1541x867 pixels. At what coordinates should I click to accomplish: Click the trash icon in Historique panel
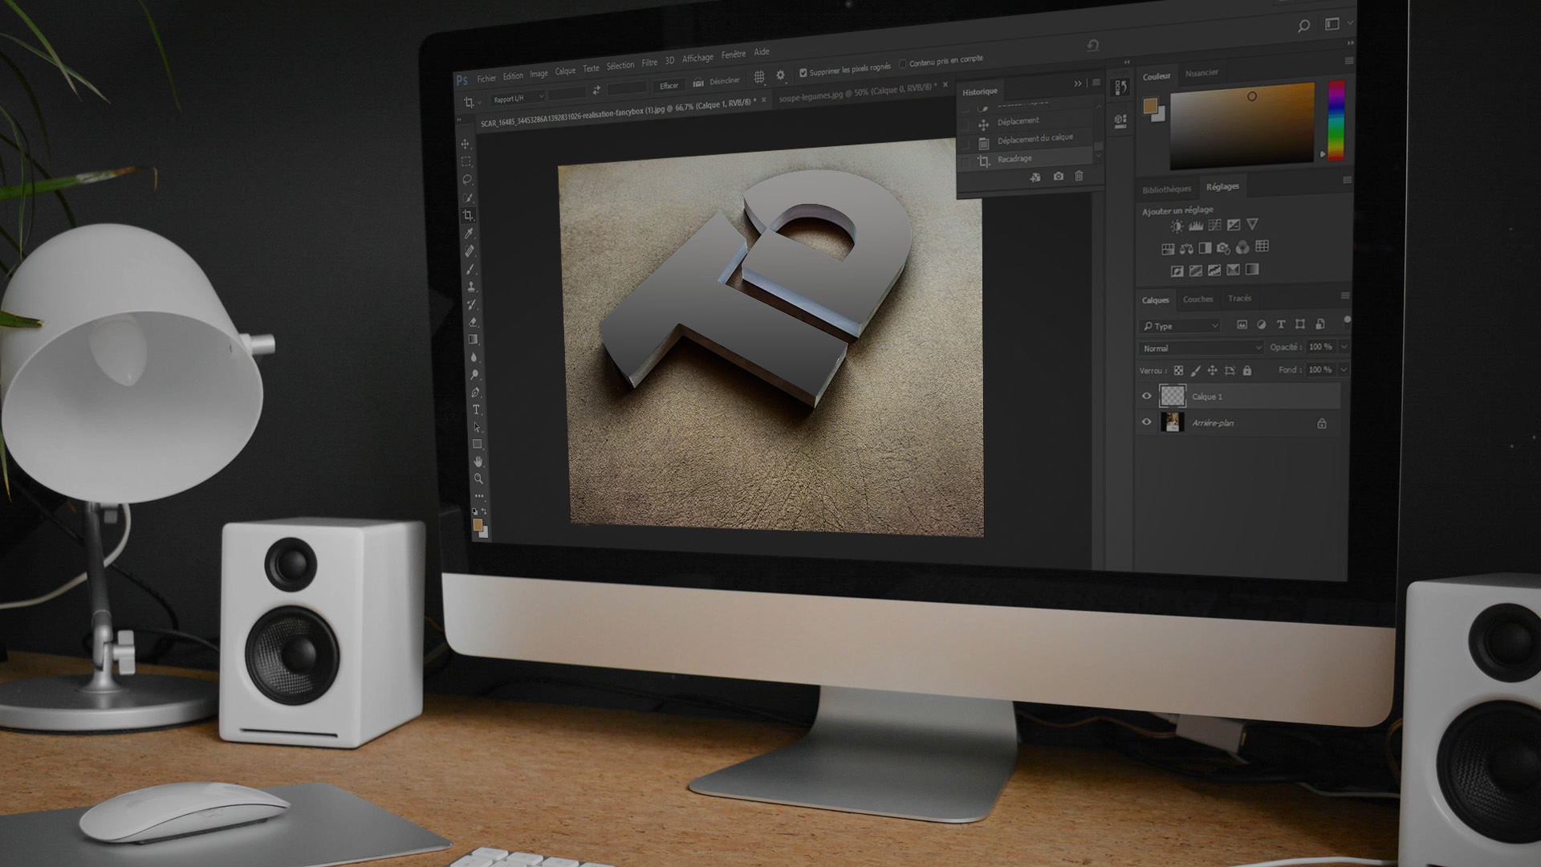click(x=1080, y=176)
